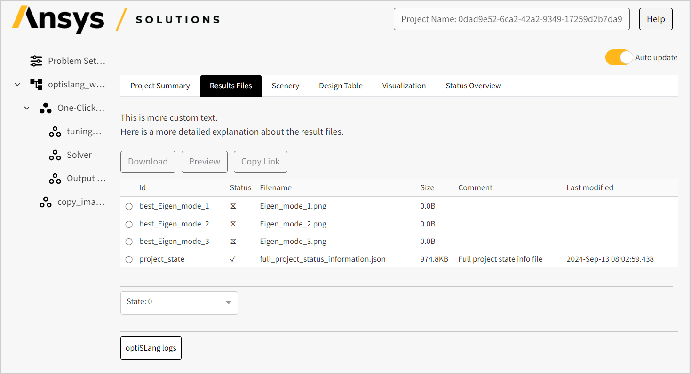
Task: Click the Output node icon
Action: point(55,179)
